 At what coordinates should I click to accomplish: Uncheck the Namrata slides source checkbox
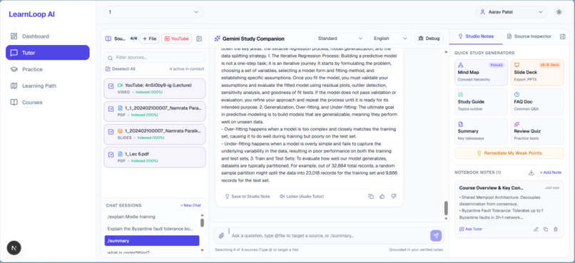[x=111, y=131]
